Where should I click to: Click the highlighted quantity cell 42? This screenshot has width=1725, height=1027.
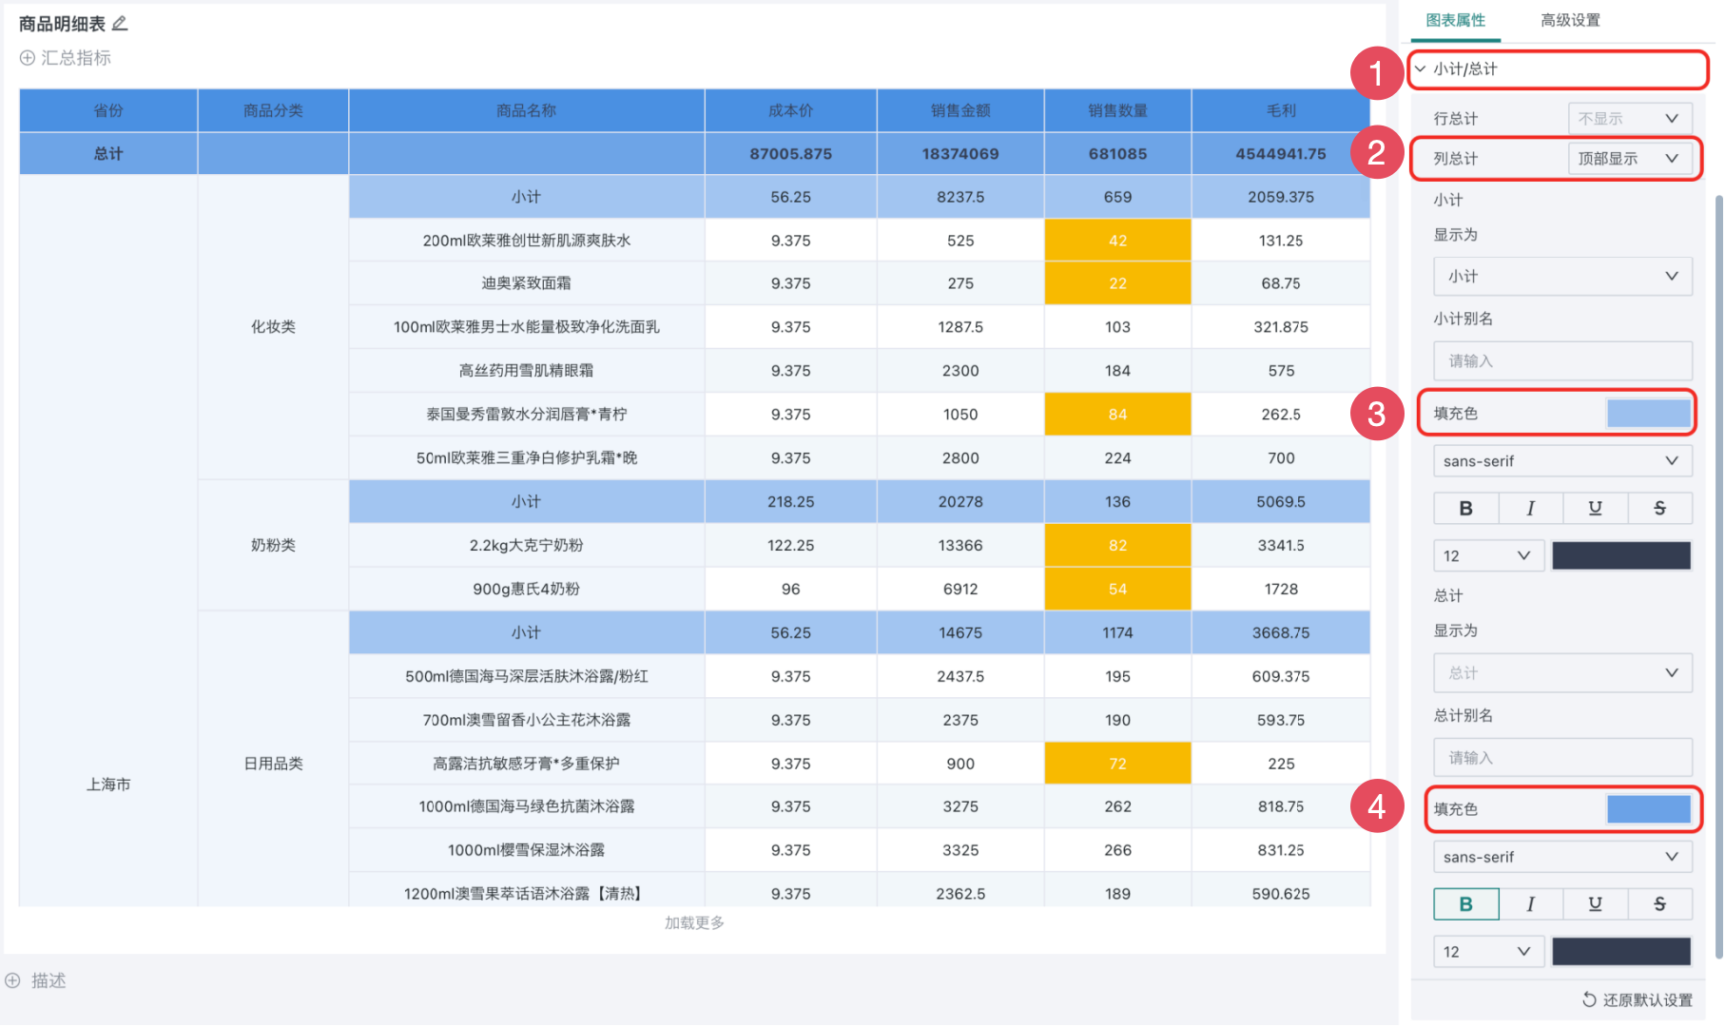1118,241
